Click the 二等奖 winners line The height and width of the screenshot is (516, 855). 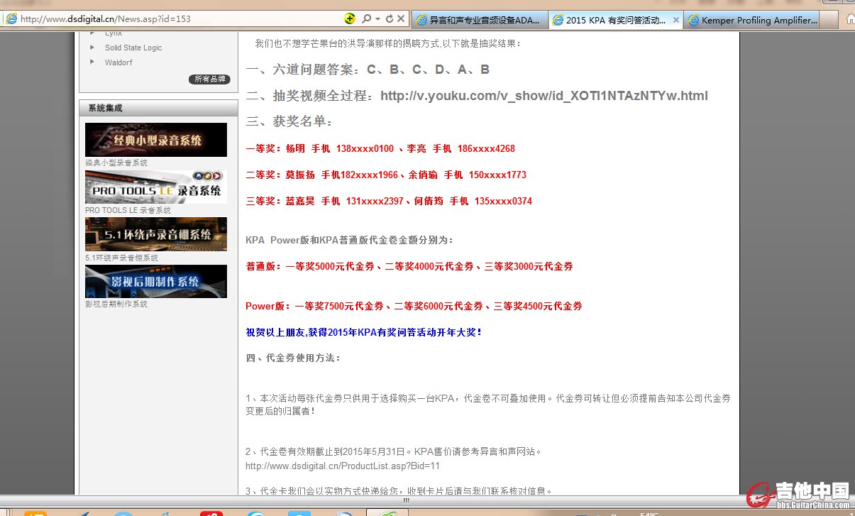point(386,175)
